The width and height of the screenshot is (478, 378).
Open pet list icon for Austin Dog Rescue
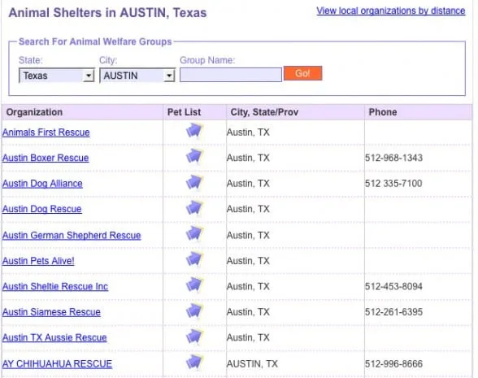[x=193, y=208]
